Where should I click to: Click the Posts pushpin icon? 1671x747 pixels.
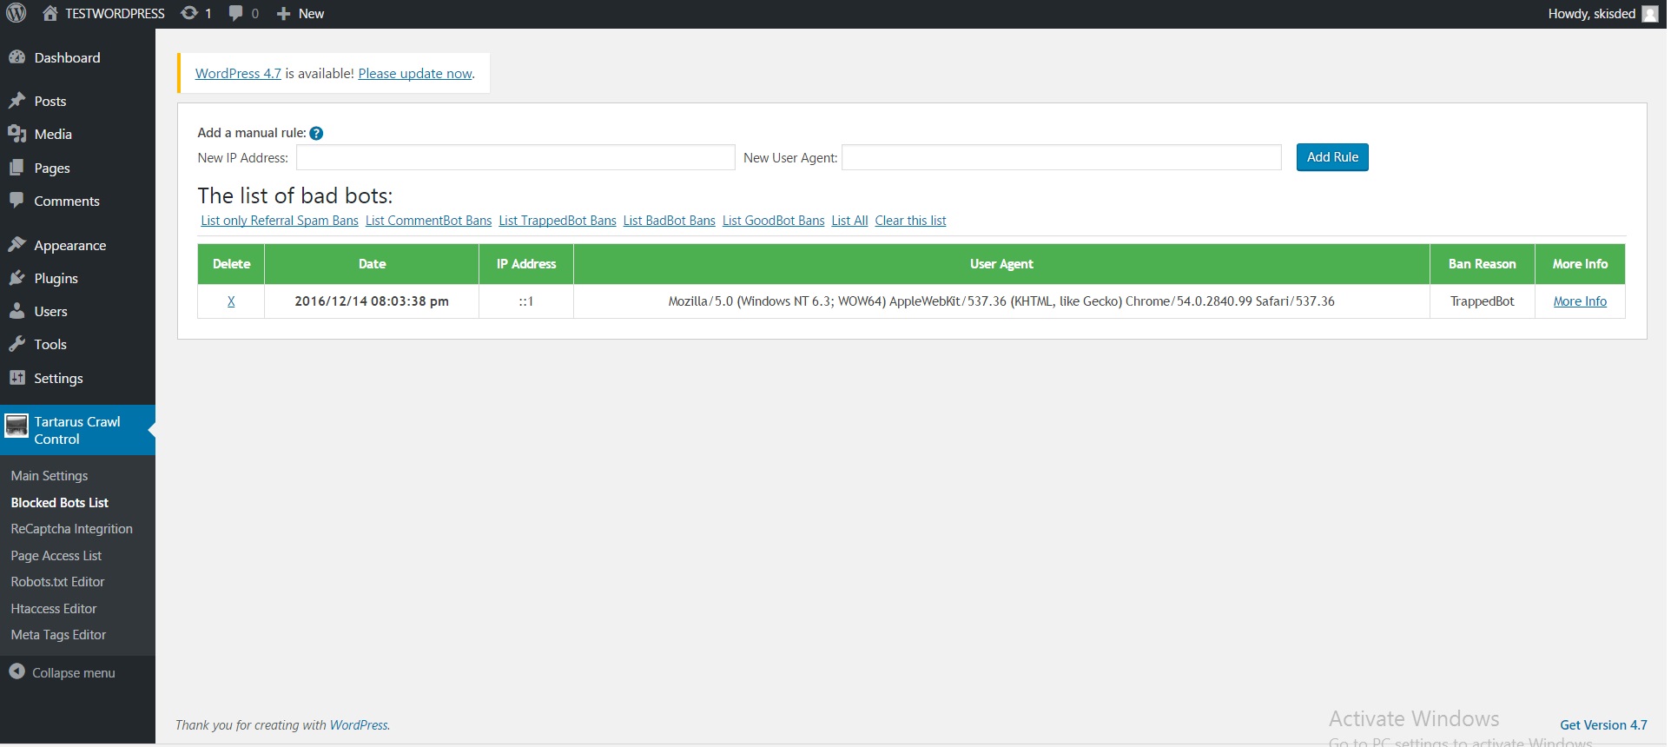pos(17,101)
